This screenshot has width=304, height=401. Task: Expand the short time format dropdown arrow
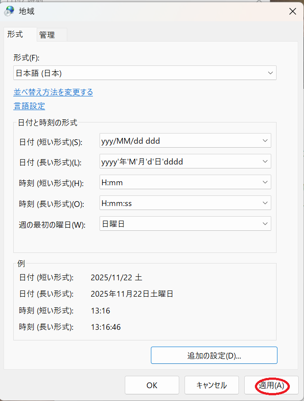coord(265,182)
